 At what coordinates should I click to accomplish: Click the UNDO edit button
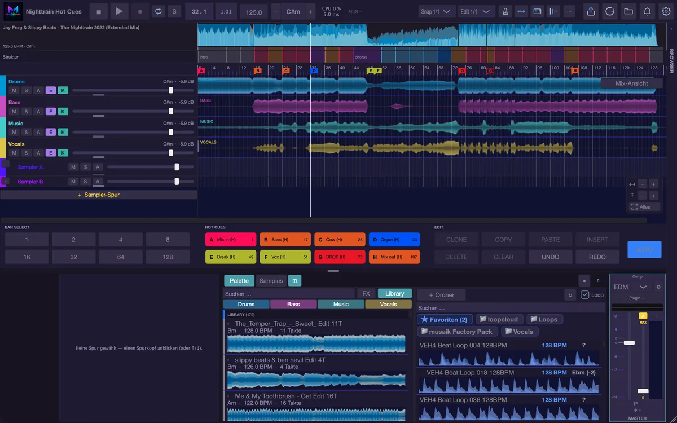550,257
